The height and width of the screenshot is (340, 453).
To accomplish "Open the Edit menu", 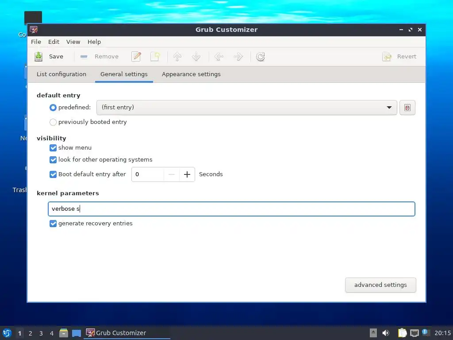I will click(x=54, y=42).
